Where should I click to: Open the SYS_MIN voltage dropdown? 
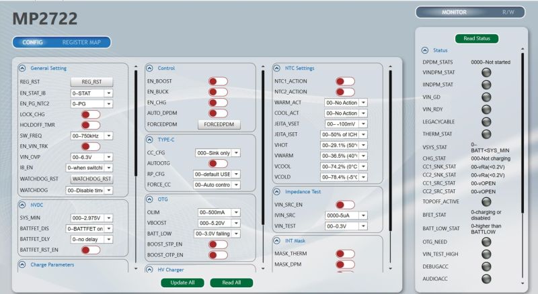(x=91, y=218)
